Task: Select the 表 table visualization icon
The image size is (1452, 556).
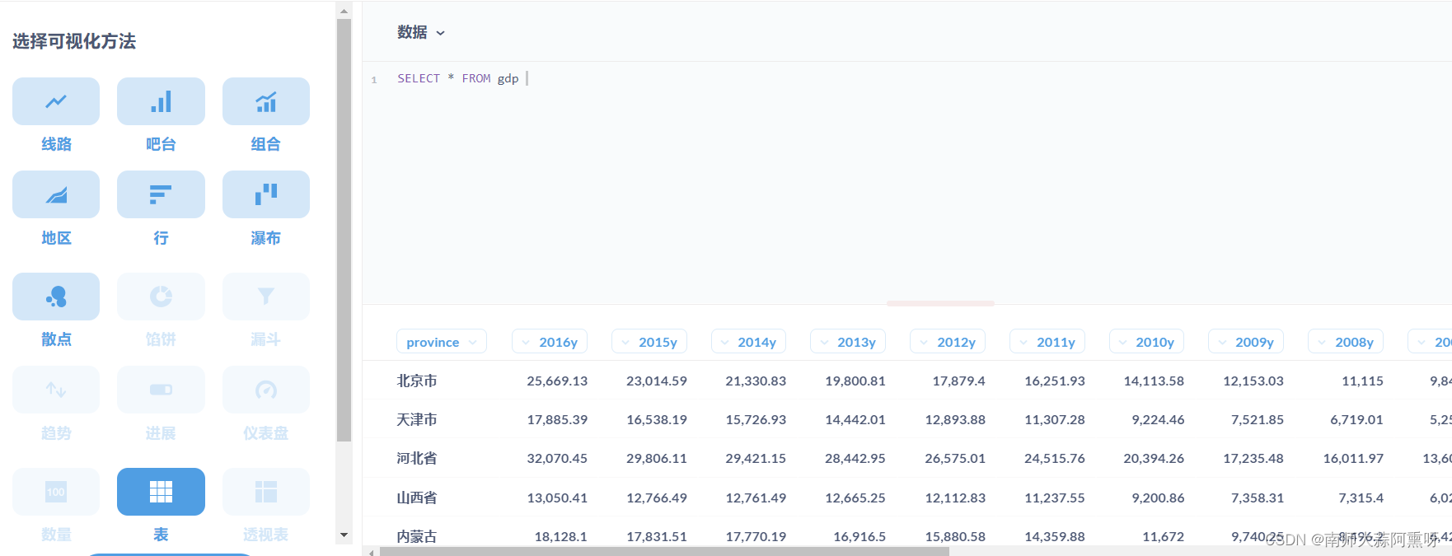Action: click(x=161, y=492)
